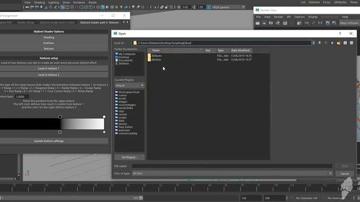This screenshot has height=202, width=360.
Task: Click the snapshot icon in Render View toolbar
Action: [x=271, y=23]
